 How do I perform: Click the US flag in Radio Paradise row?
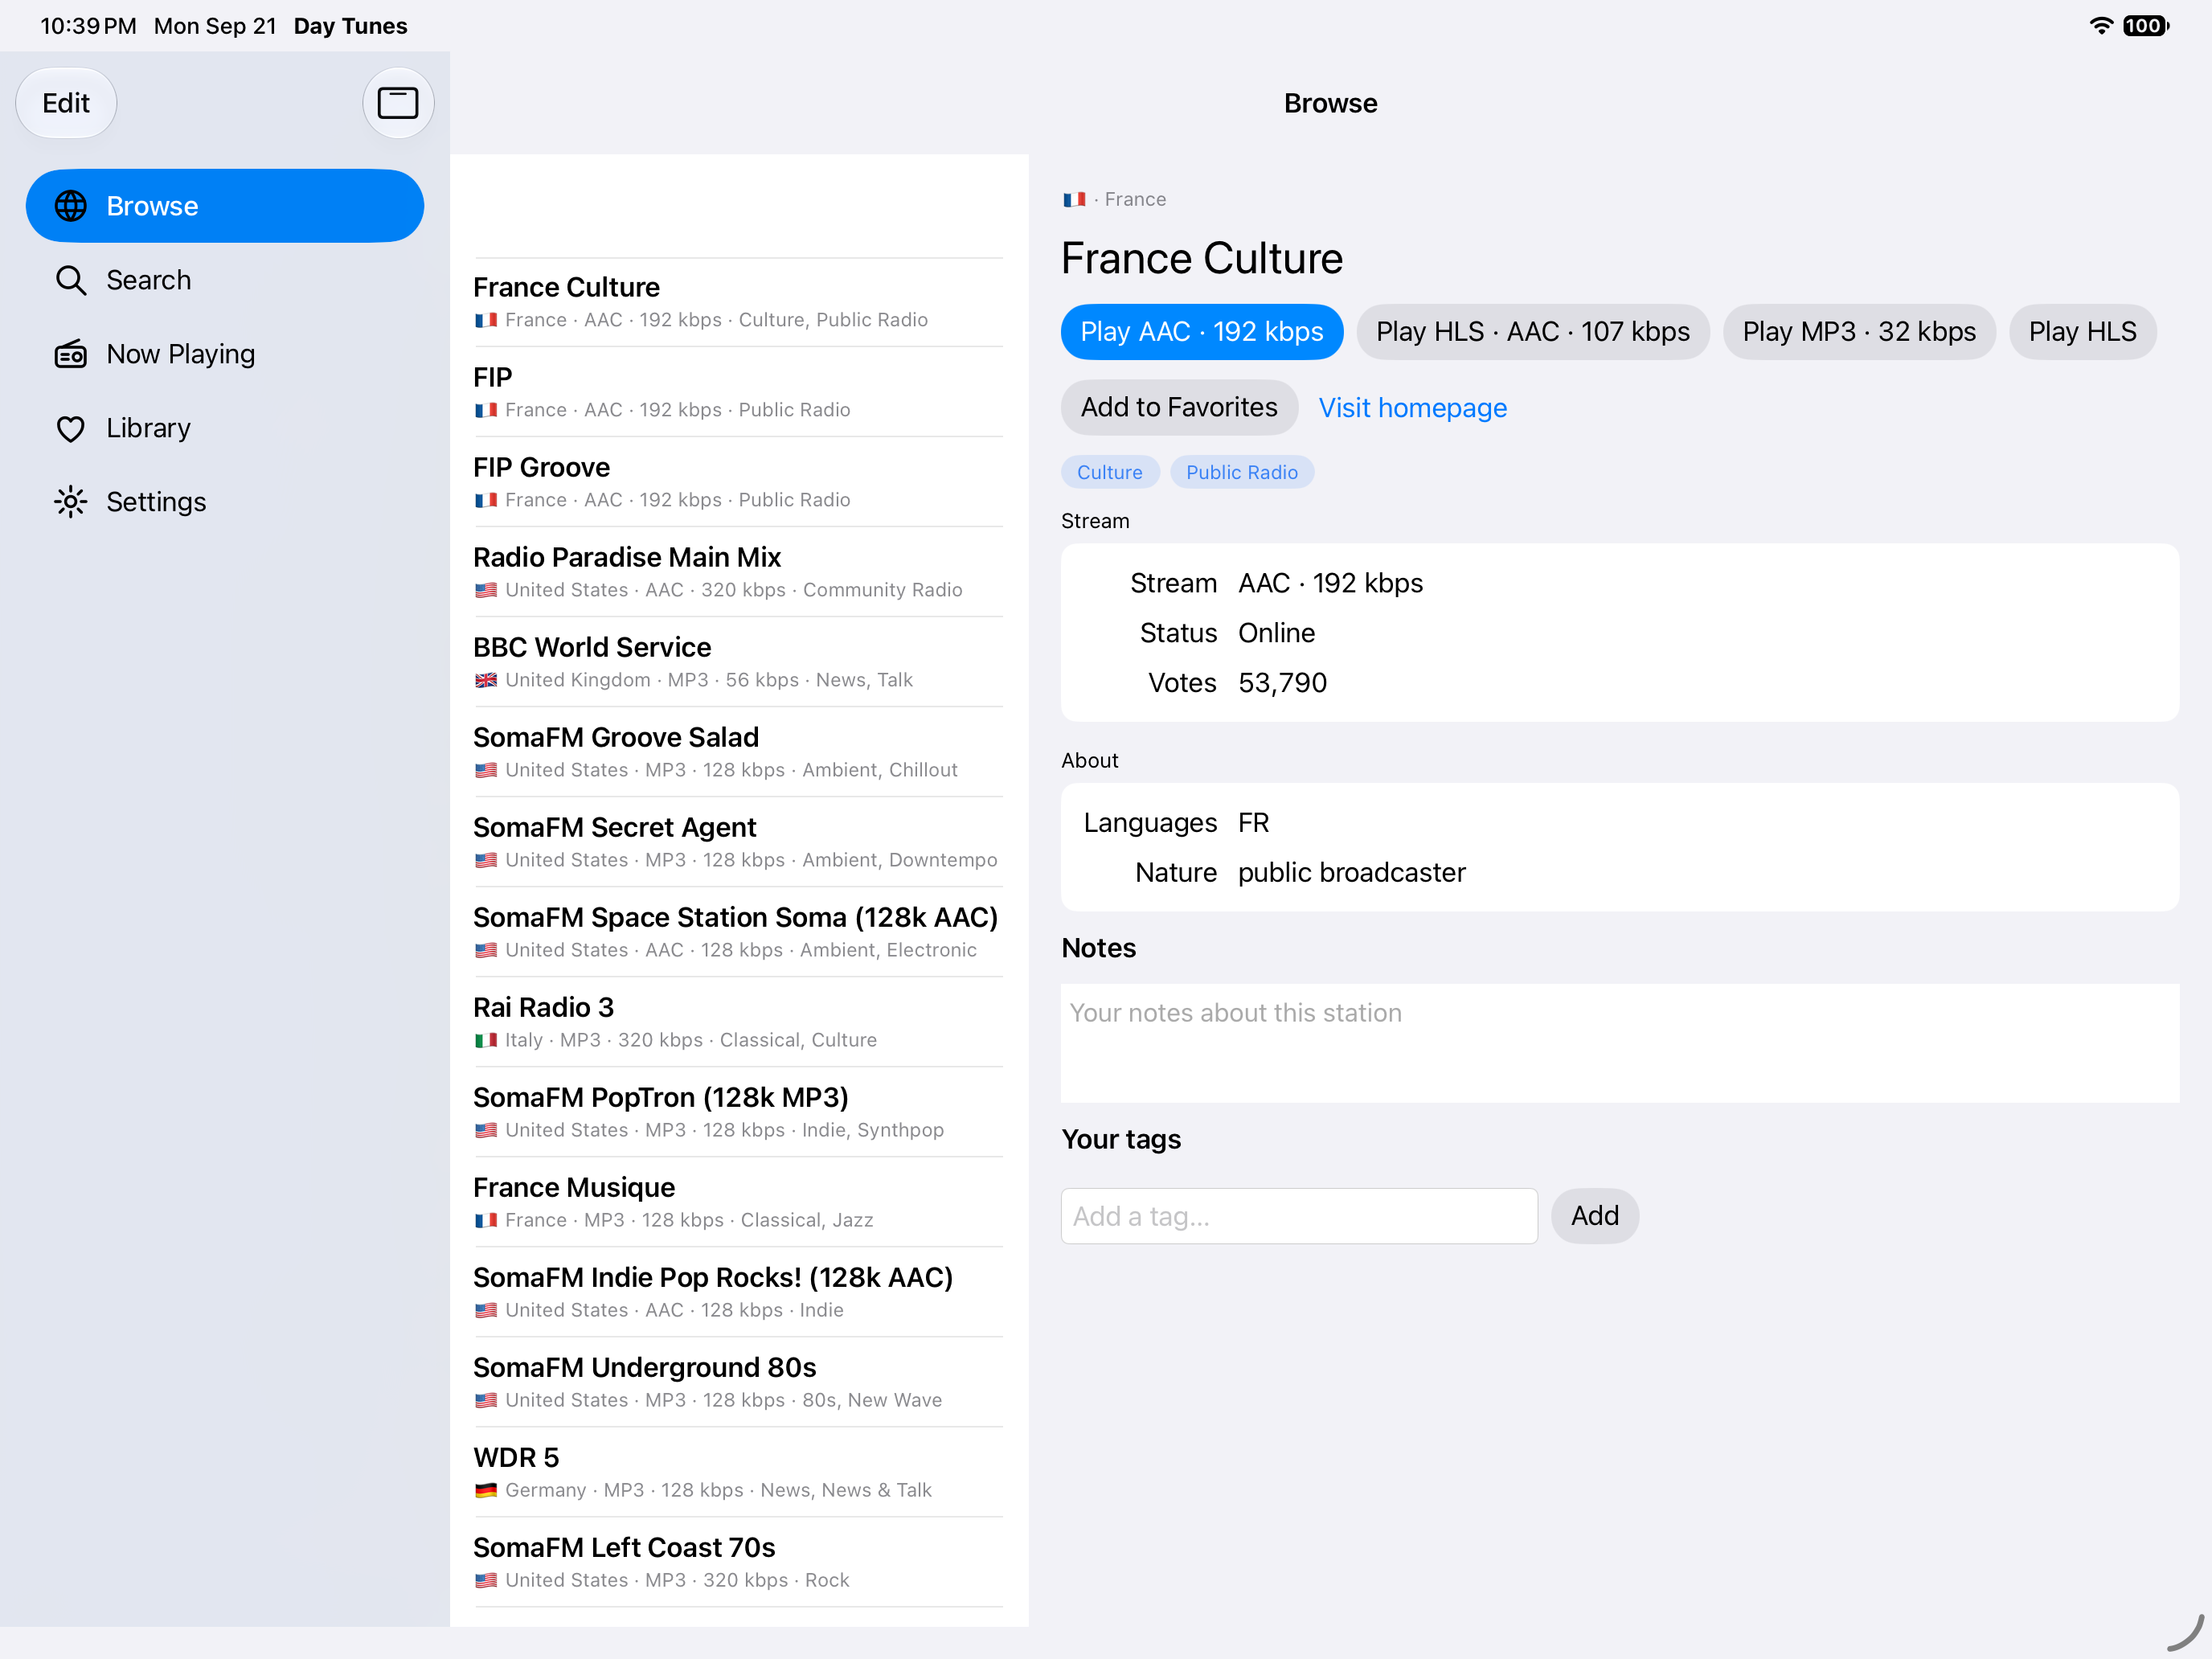click(486, 590)
